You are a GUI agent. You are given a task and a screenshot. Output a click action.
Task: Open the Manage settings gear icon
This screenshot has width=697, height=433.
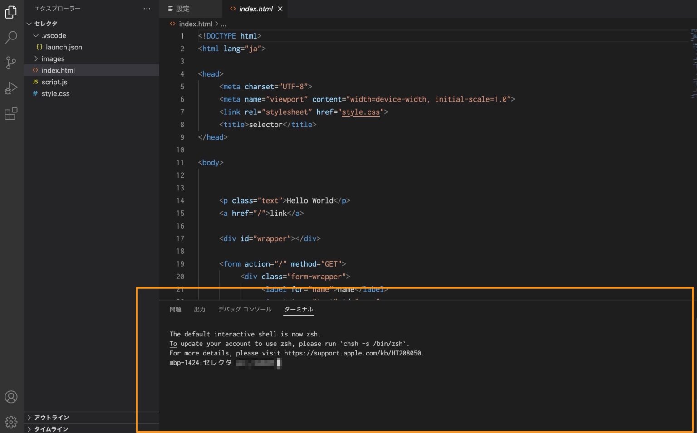(11, 422)
